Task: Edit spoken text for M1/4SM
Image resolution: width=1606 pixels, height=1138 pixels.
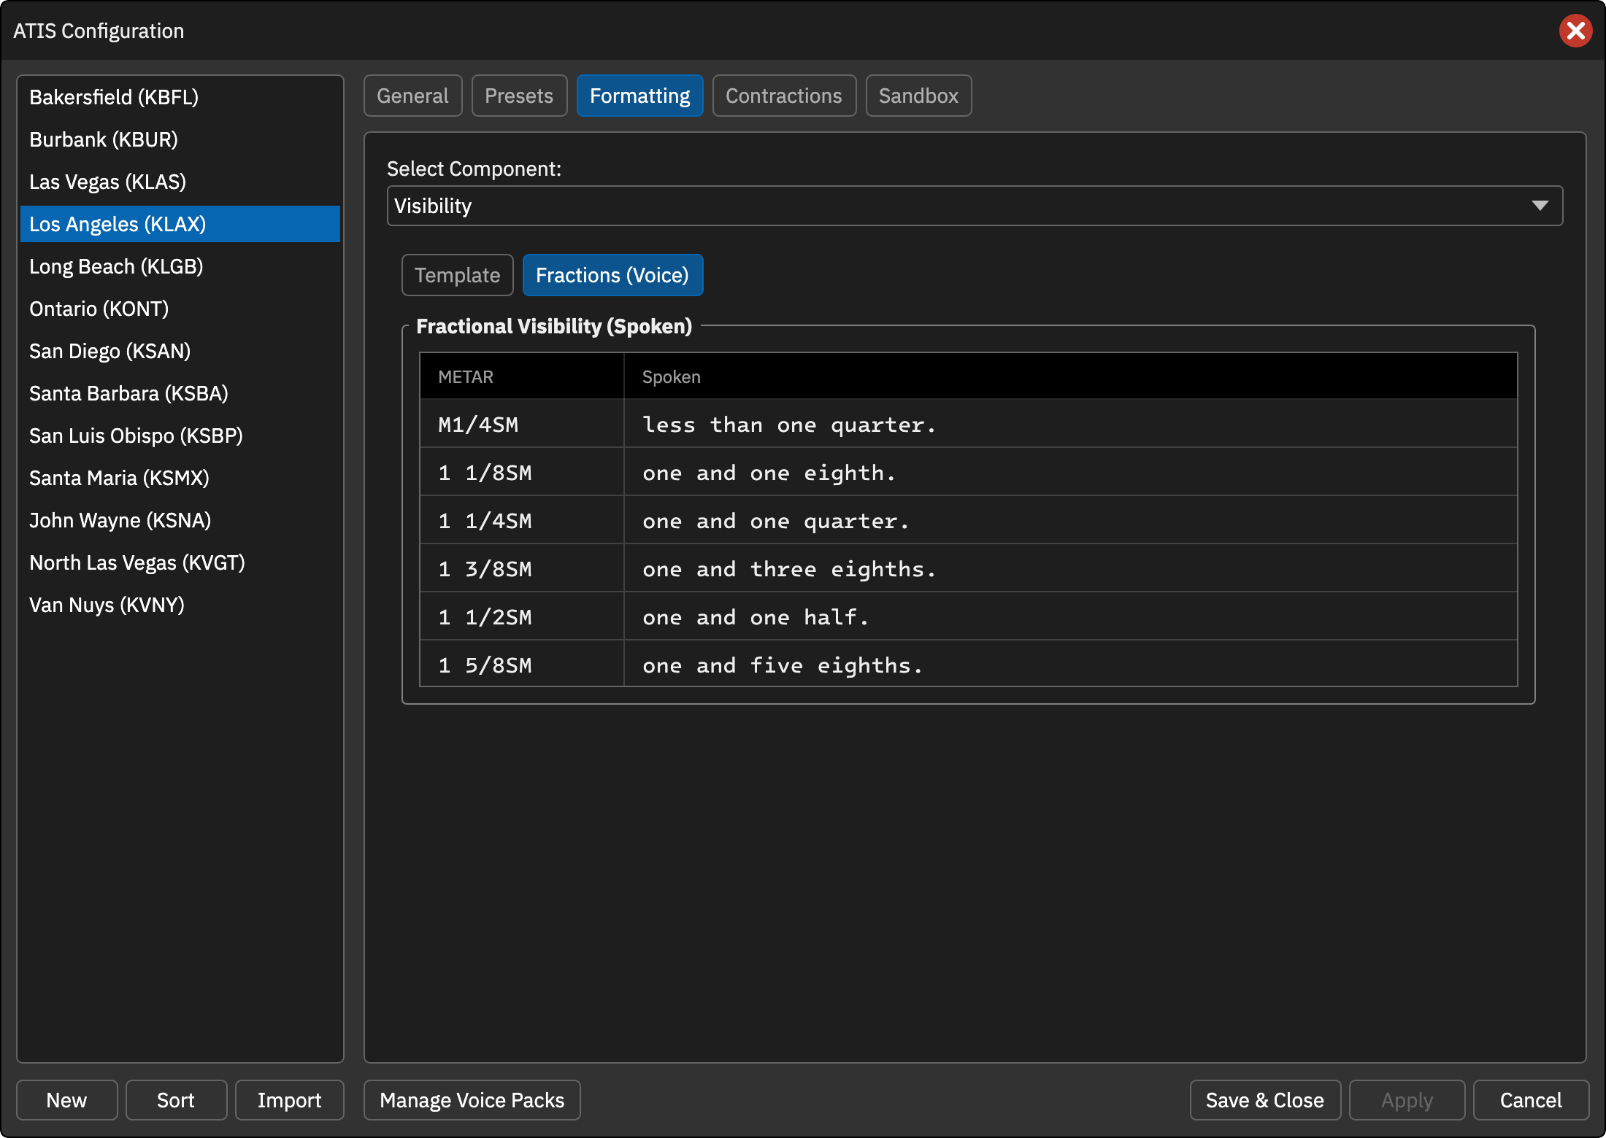Action: [x=1070, y=424]
